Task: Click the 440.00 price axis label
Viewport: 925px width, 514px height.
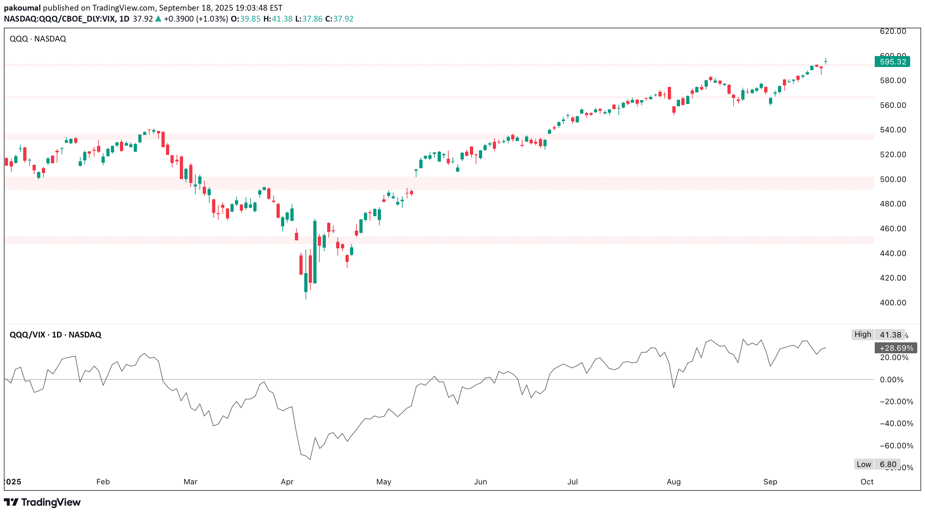Action: click(893, 253)
